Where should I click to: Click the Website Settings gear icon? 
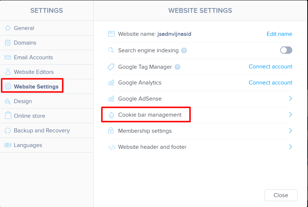(8, 86)
